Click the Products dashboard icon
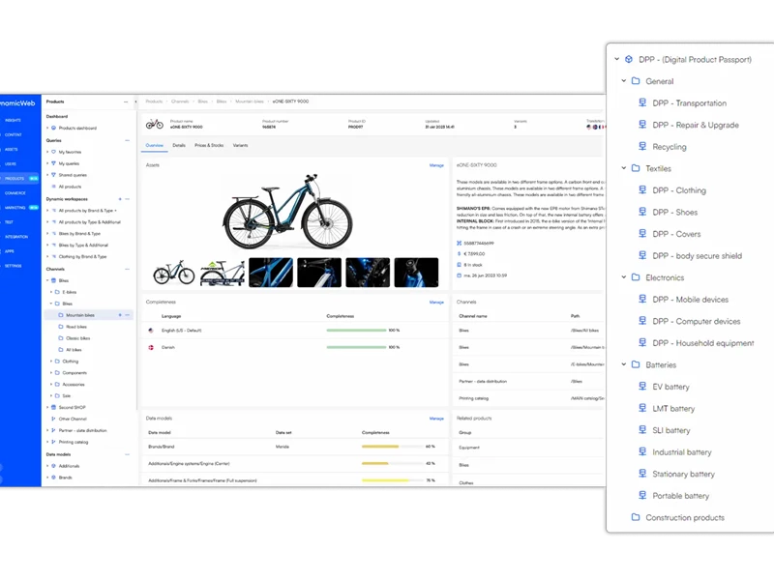This screenshot has height=580, width=774. [54, 128]
